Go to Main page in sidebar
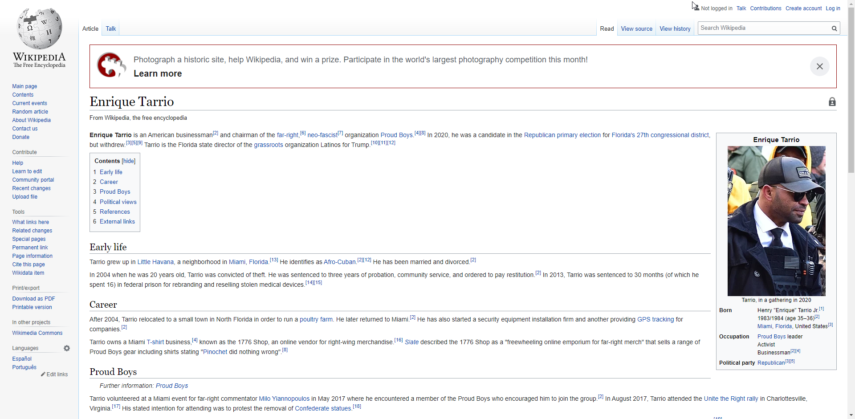Image resolution: width=855 pixels, height=419 pixels. point(24,86)
